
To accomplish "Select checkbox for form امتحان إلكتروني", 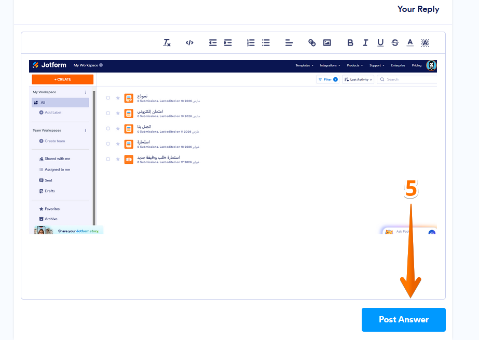I will [108, 113].
